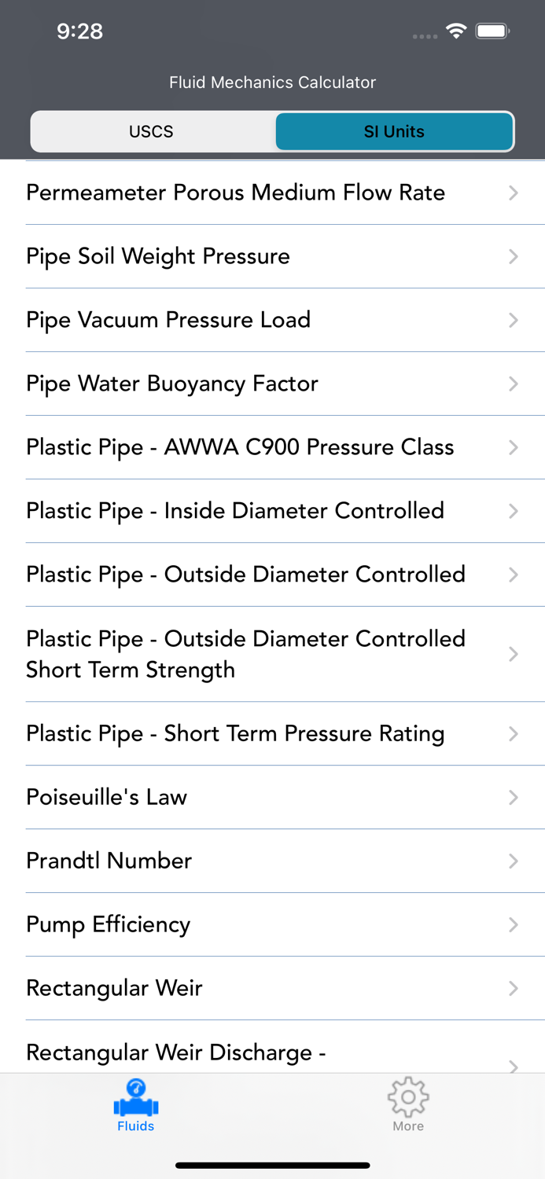The width and height of the screenshot is (545, 1179).
Task: Select the SI Units segment
Action: click(x=393, y=131)
